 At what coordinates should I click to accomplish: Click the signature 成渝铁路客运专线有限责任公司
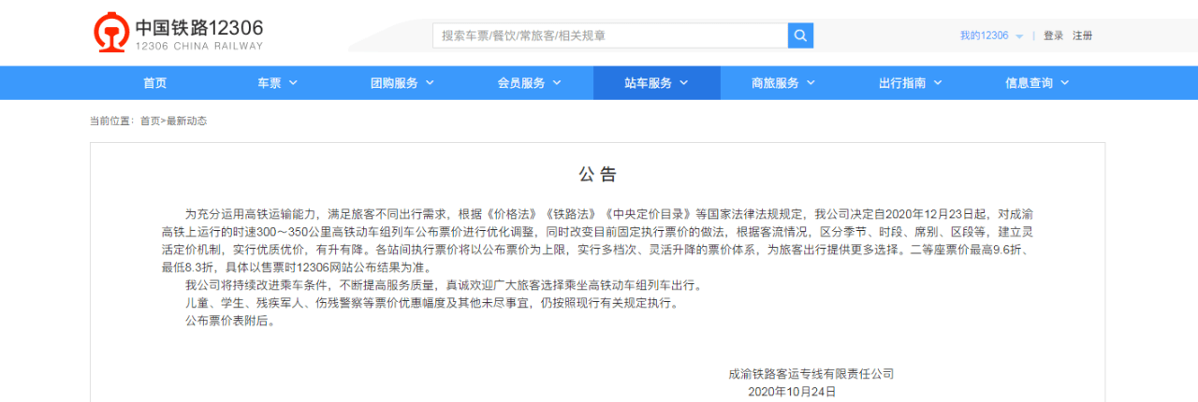(x=811, y=374)
